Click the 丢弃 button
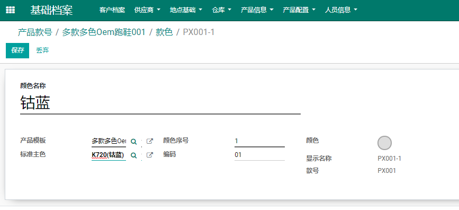The height and width of the screenshot is (210, 459). pyautogui.click(x=42, y=50)
